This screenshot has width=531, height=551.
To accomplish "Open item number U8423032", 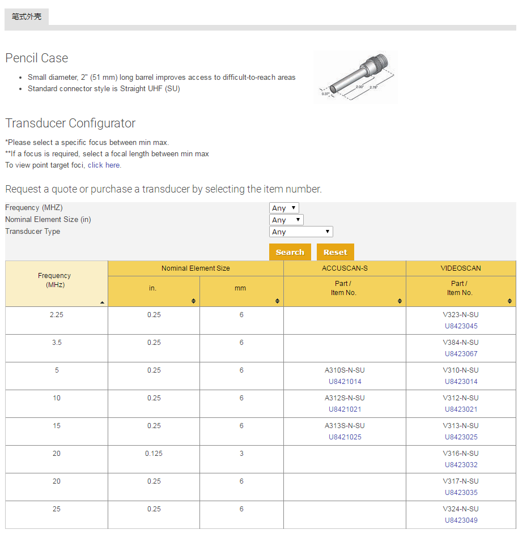I will coord(461,465).
